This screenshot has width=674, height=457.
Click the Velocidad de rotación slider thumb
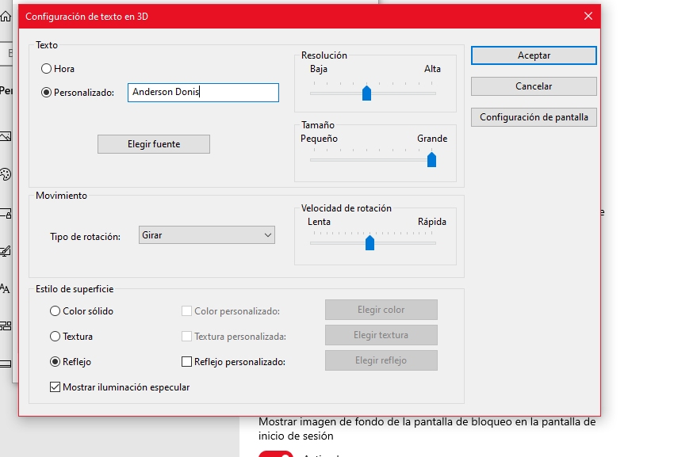click(x=370, y=243)
